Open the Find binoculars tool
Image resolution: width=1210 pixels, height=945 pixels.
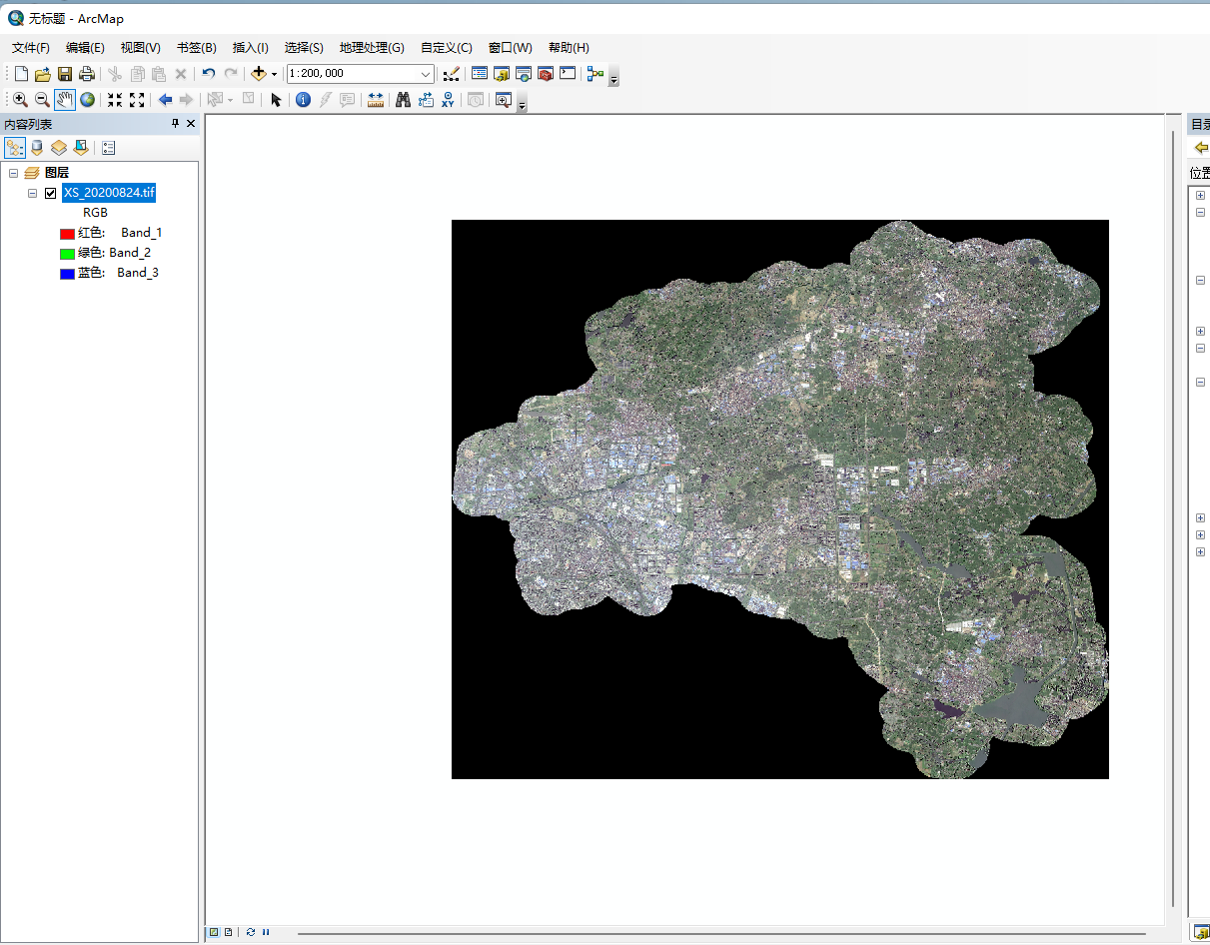tap(404, 100)
